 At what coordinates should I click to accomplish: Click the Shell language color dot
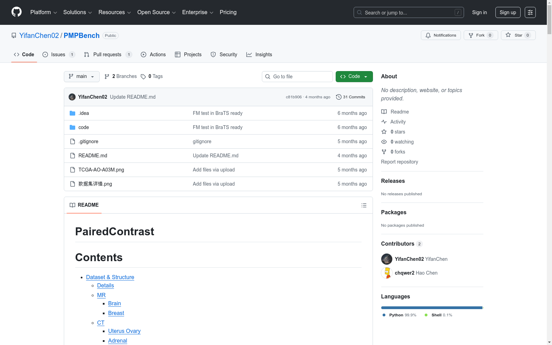coord(426,315)
